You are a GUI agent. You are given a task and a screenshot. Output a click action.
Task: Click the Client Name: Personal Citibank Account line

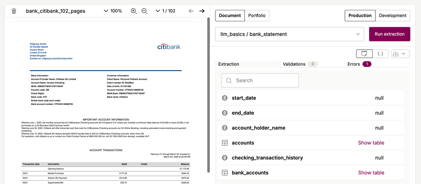[x=127, y=79]
